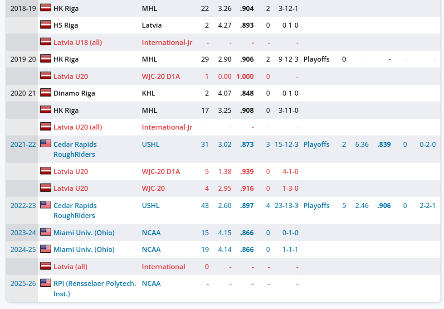Open Latvia (all) team link
This screenshot has height=309, width=444.
click(x=70, y=266)
